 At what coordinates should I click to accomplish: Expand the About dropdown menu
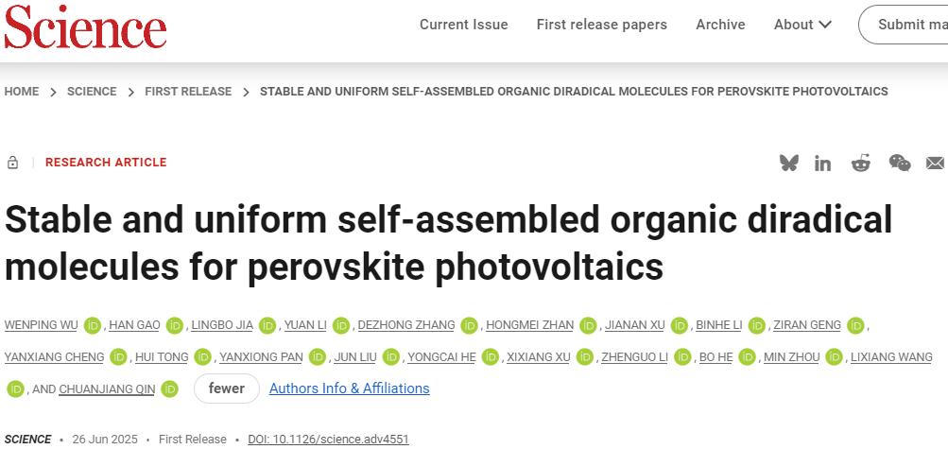(x=802, y=25)
